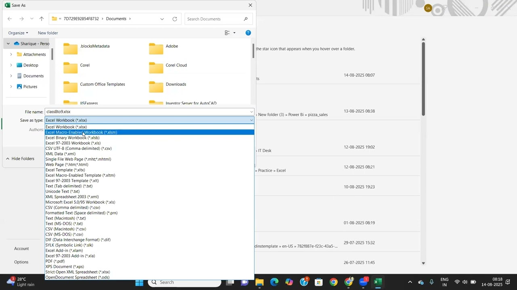Choose Excel 97-2003 Workbook (*.xls)
The height and width of the screenshot is (290, 517).
pos(149,143)
